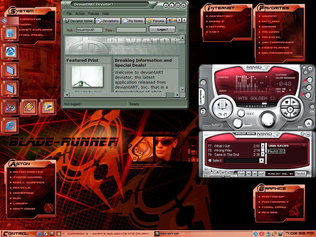316x237 pixels.
Task: Open the Internet Explorer dock icon
Action: click(x=10, y=125)
